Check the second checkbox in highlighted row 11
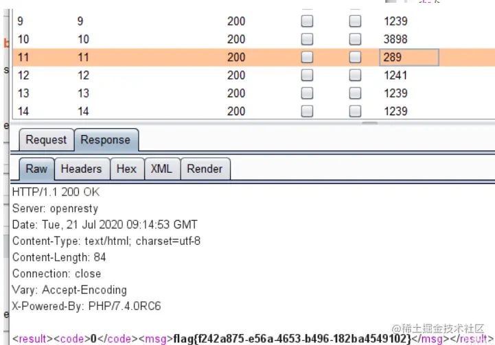The image size is (495, 345). coord(355,57)
